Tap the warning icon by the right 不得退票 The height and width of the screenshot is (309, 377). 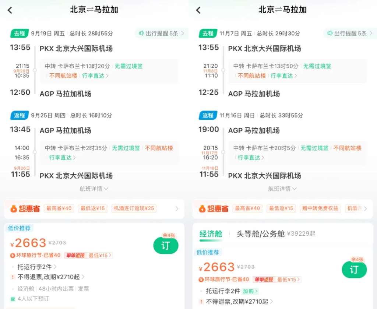click(x=201, y=302)
